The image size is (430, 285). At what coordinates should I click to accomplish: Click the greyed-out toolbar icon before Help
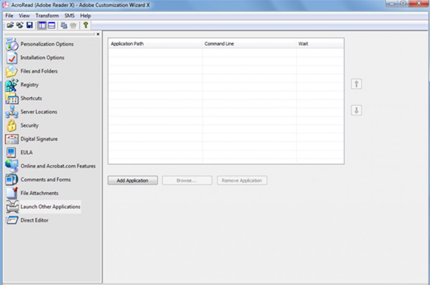pyautogui.click(x=73, y=26)
